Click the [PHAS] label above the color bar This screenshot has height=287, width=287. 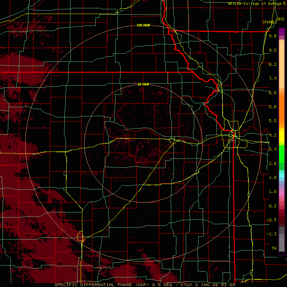point(269,22)
